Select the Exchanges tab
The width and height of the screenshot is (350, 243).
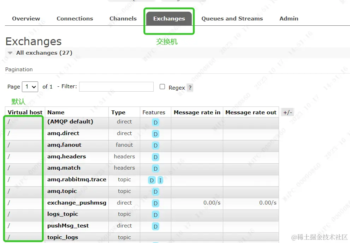pyautogui.click(x=169, y=18)
